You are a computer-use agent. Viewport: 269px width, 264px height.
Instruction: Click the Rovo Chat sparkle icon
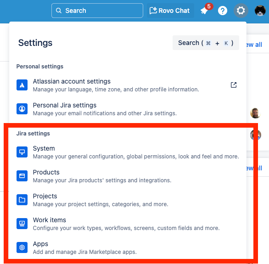[153, 11]
